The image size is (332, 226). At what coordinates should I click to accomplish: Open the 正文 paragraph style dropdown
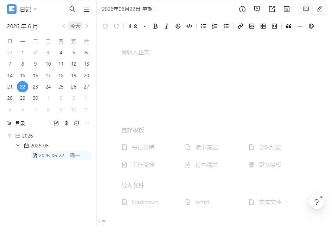point(137,26)
